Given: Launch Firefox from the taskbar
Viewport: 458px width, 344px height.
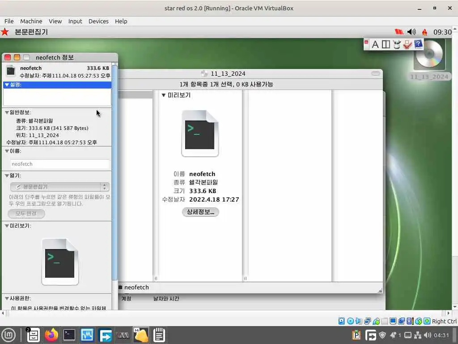Looking at the screenshot, I should [x=51, y=335].
